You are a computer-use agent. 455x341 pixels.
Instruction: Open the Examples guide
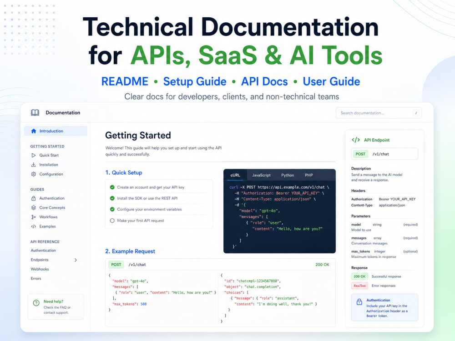click(48, 226)
